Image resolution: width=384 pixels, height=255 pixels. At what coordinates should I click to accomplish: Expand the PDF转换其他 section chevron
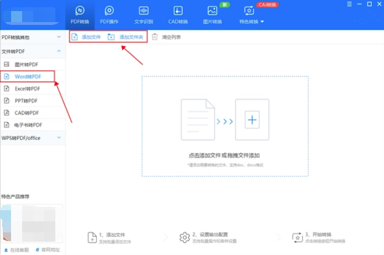click(59, 37)
